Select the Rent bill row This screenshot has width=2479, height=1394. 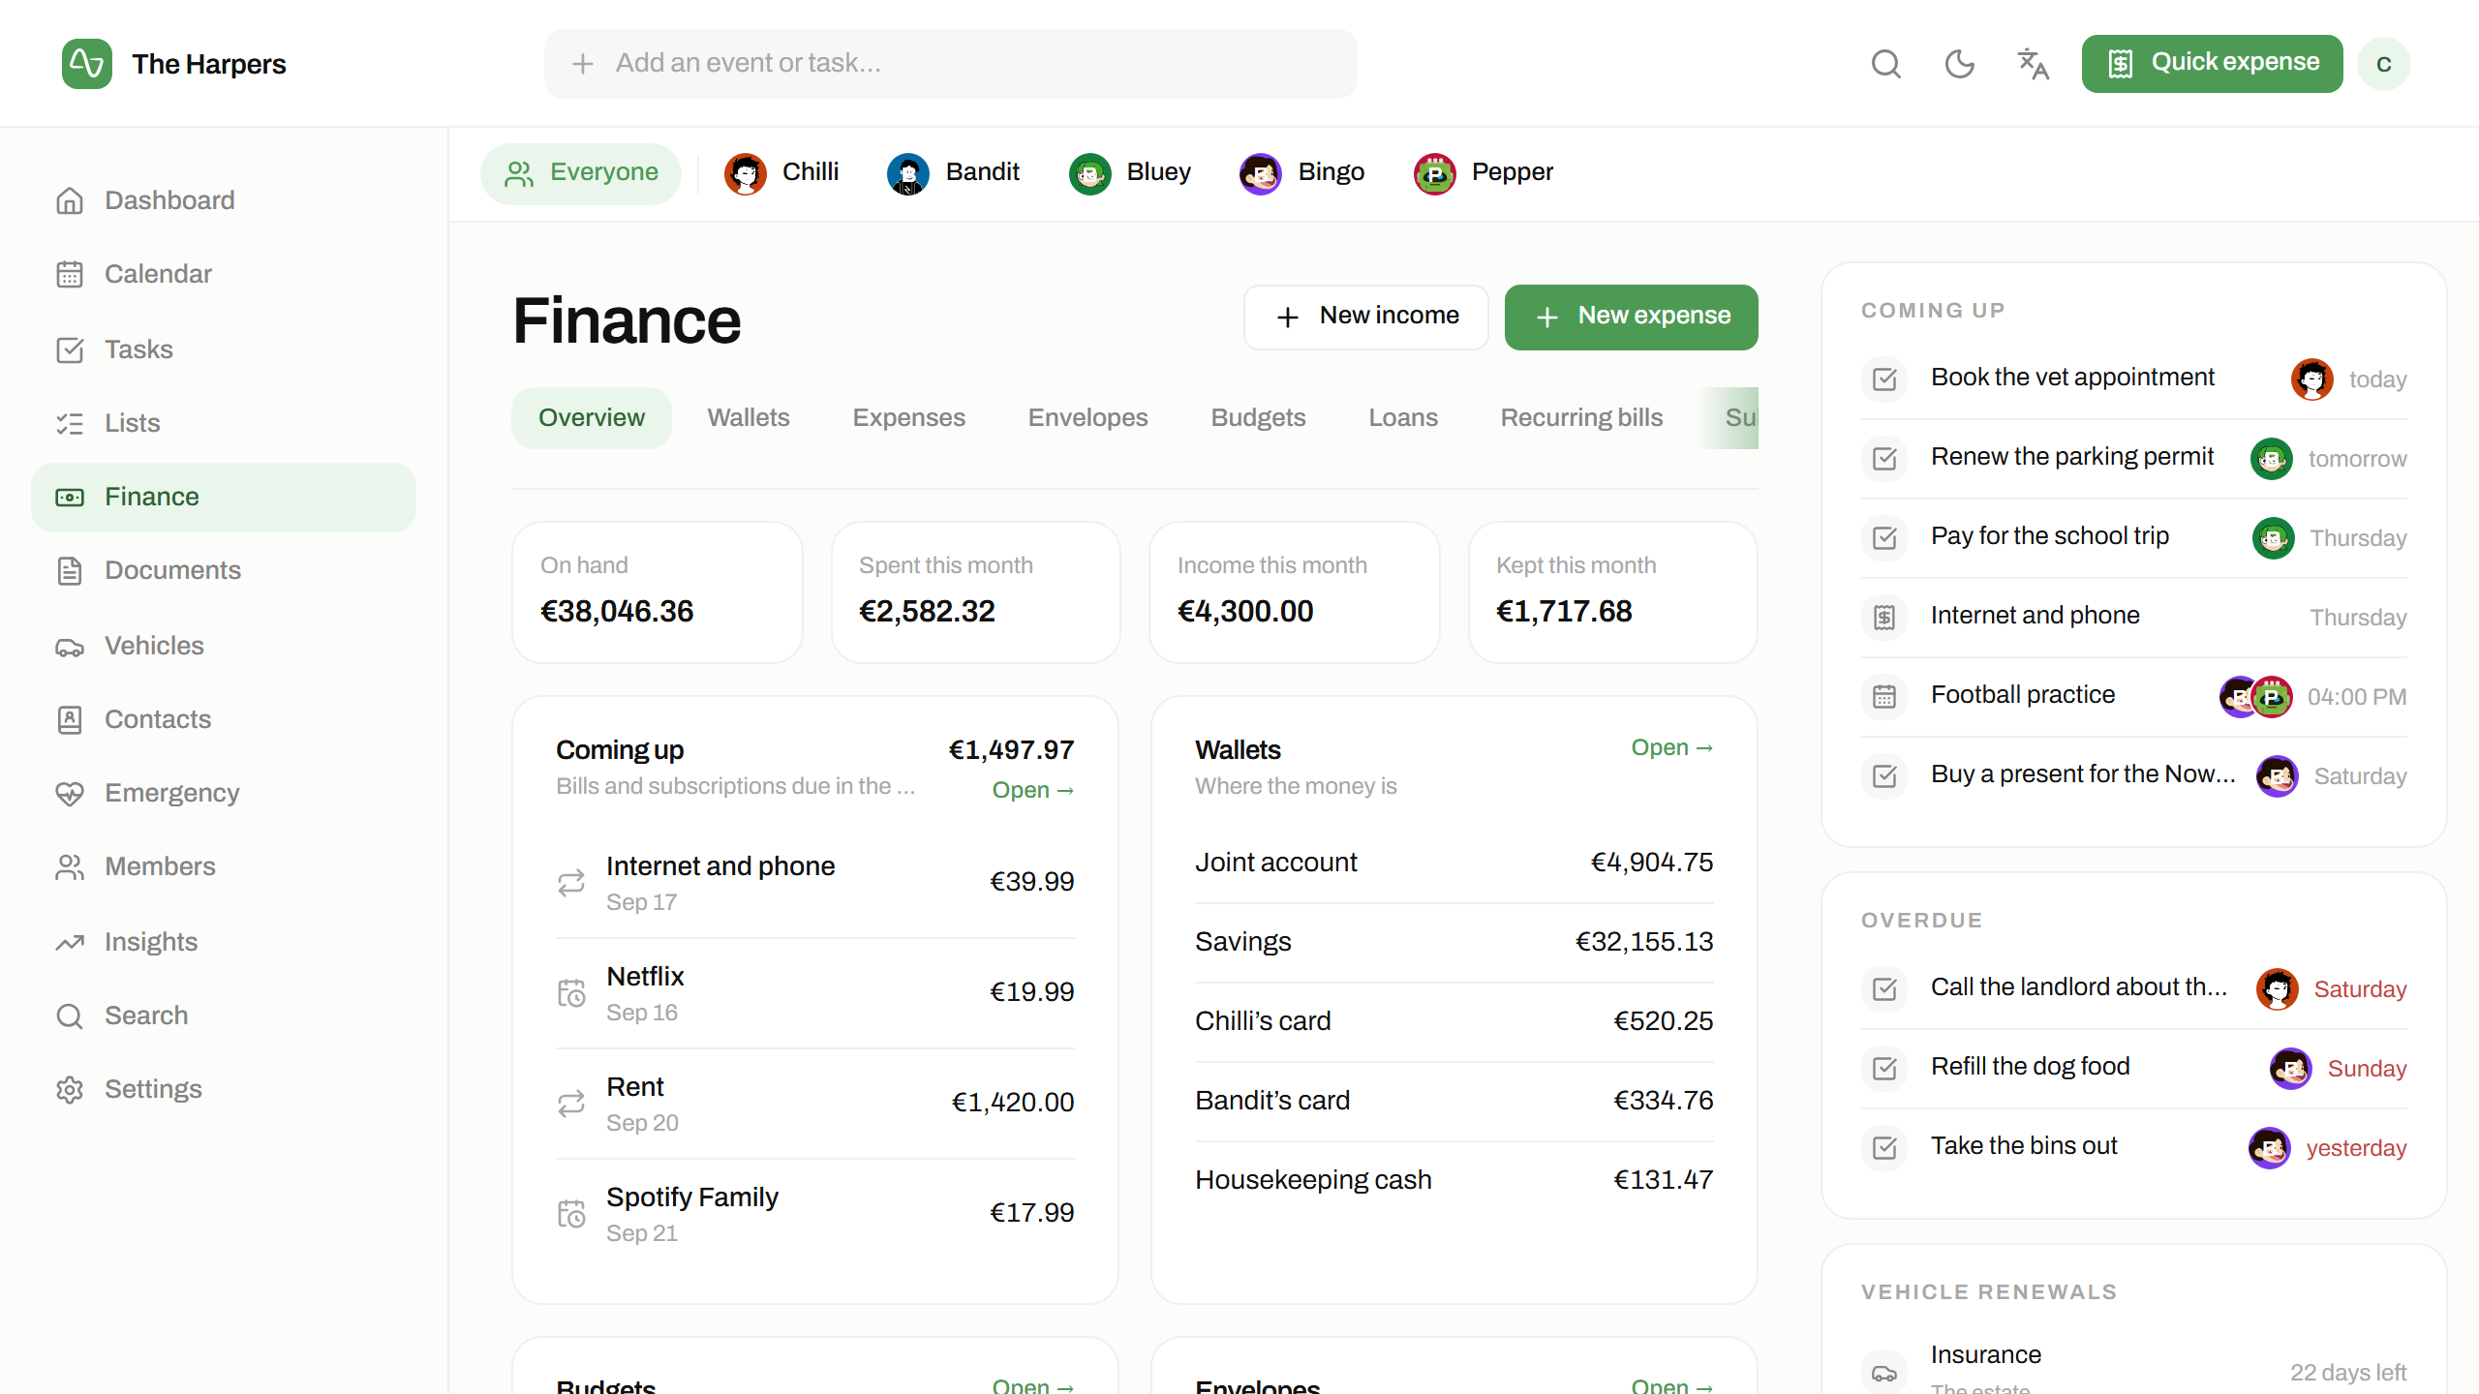coord(815,1104)
